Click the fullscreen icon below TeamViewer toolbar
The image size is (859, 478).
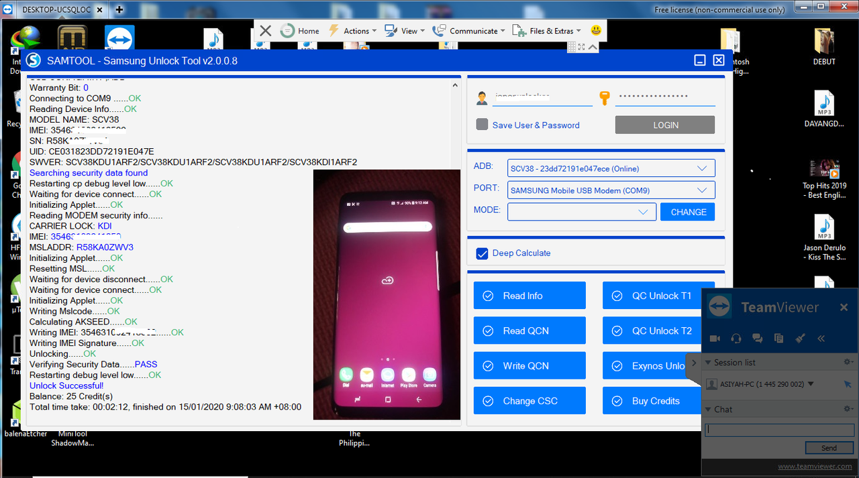(x=581, y=47)
